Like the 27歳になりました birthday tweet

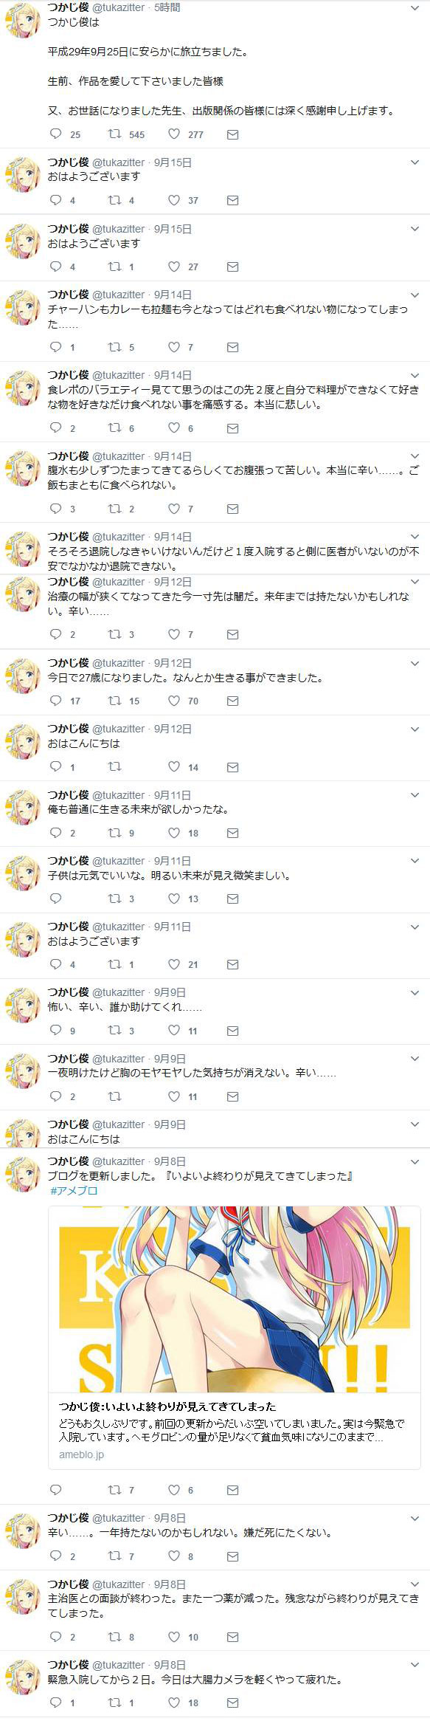pyautogui.click(x=174, y=701)
